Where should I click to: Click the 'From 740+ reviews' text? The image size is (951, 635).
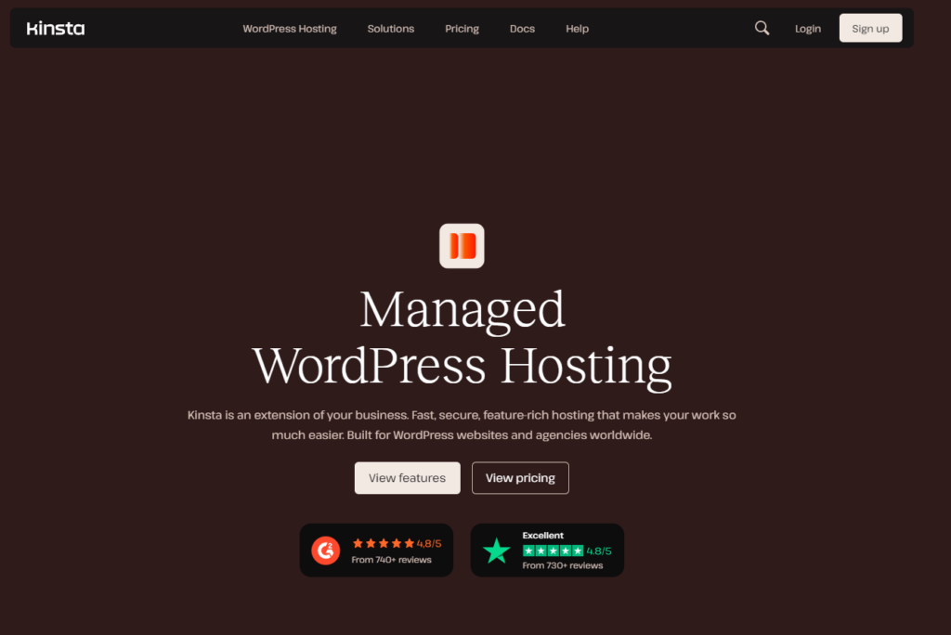coord(391,560)
